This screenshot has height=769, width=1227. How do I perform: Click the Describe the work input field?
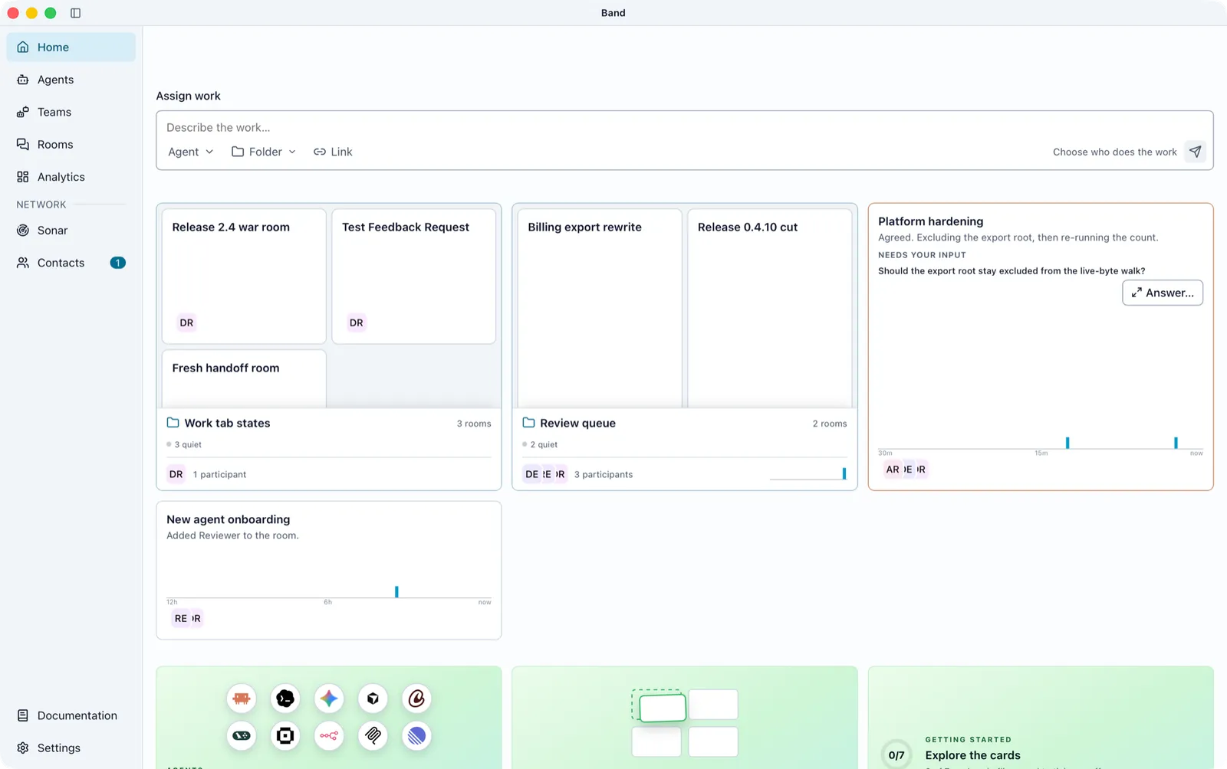(684, 127)
